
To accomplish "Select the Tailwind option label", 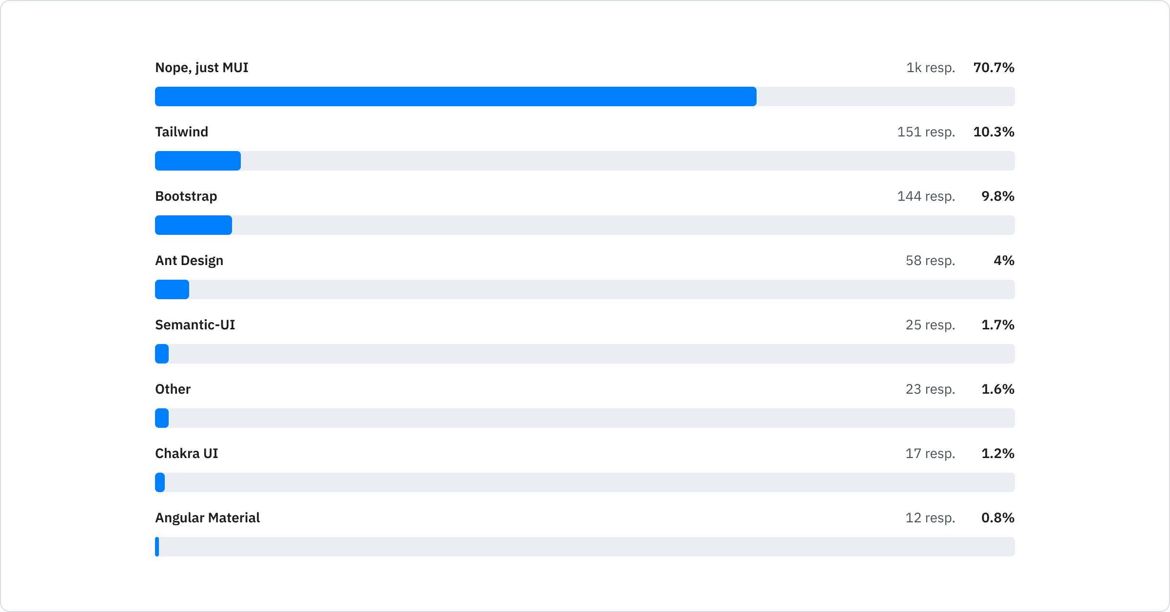I will (181, 132).
